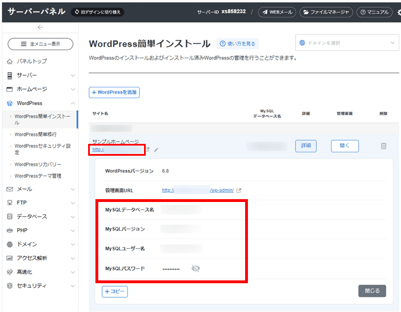Open the external link icon beside site URL
Viewport: 401px width, 312px height.
coord(147,149)
